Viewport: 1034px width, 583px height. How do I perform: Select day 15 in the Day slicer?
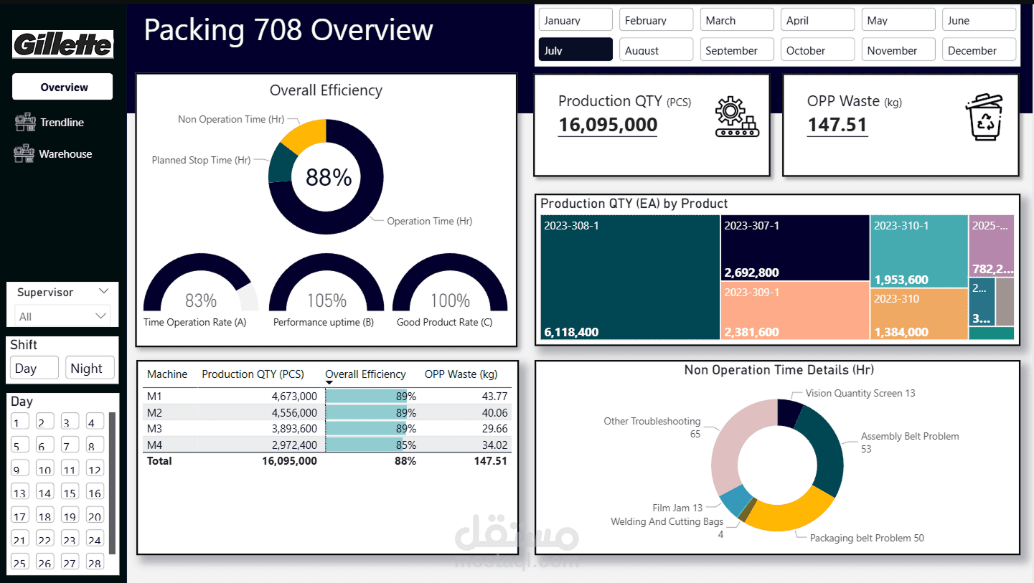pos(69,492)
